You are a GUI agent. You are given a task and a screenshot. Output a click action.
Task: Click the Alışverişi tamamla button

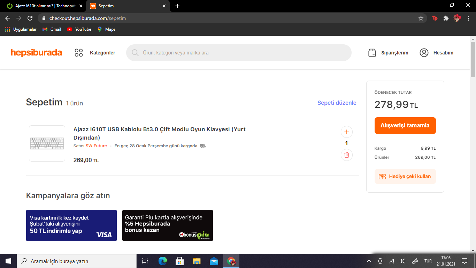405,126
